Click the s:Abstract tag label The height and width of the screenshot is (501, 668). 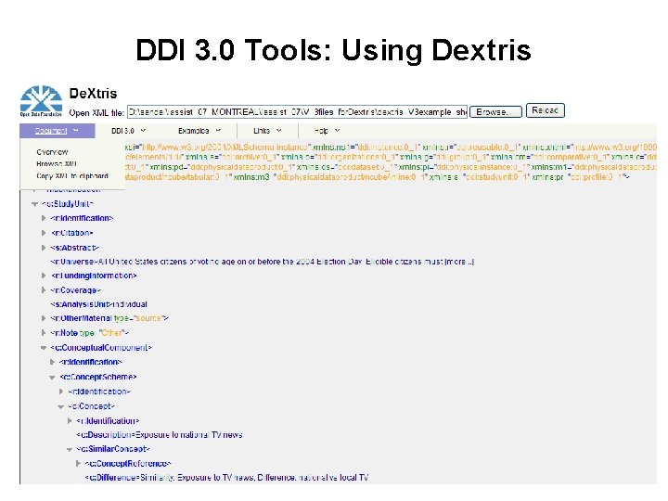(x=74, y=248)
